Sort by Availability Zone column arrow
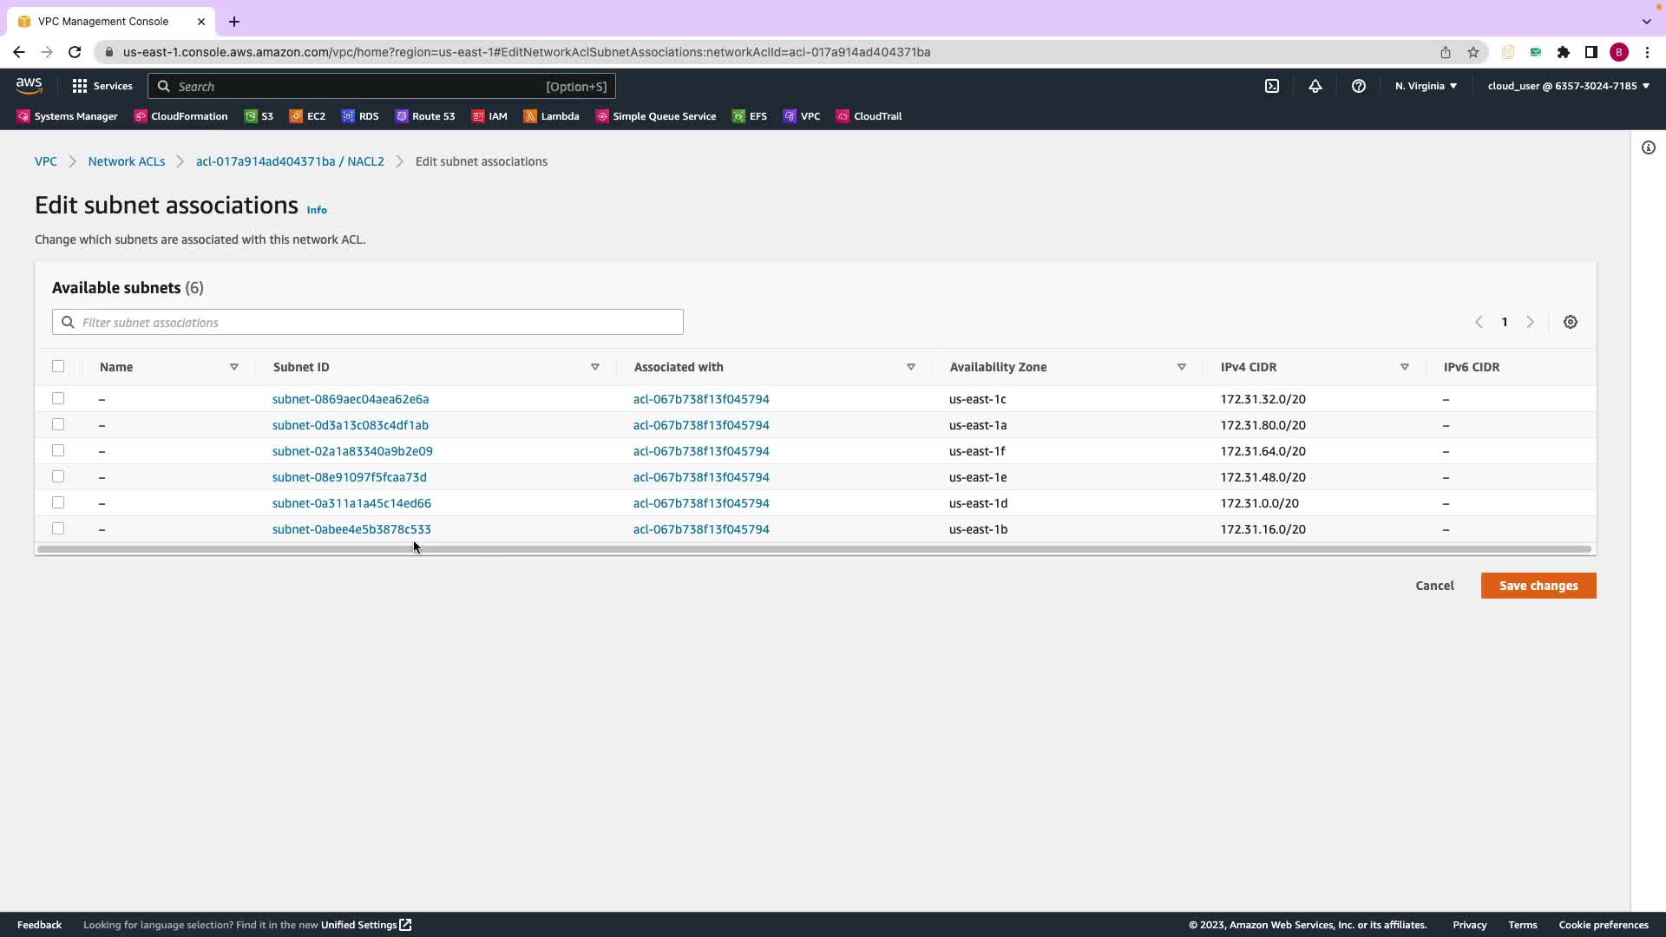1666x937 pixels. click(1181, 367)
